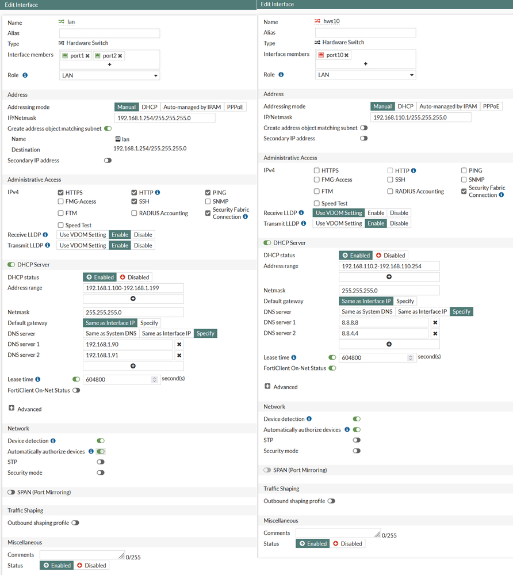Expand SPAN (Port Mirroring) on hws10
This screenshot has height=575, width=513.
(267, 470)
